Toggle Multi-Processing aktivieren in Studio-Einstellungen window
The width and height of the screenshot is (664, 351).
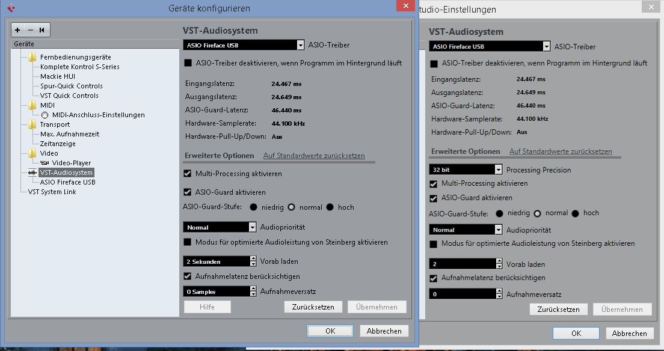tap(433, 184)
